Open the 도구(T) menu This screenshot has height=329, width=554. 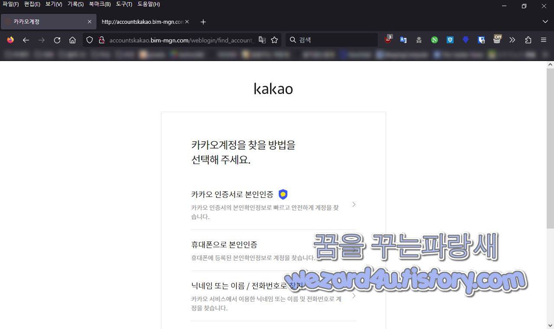[x=124, y=4]
